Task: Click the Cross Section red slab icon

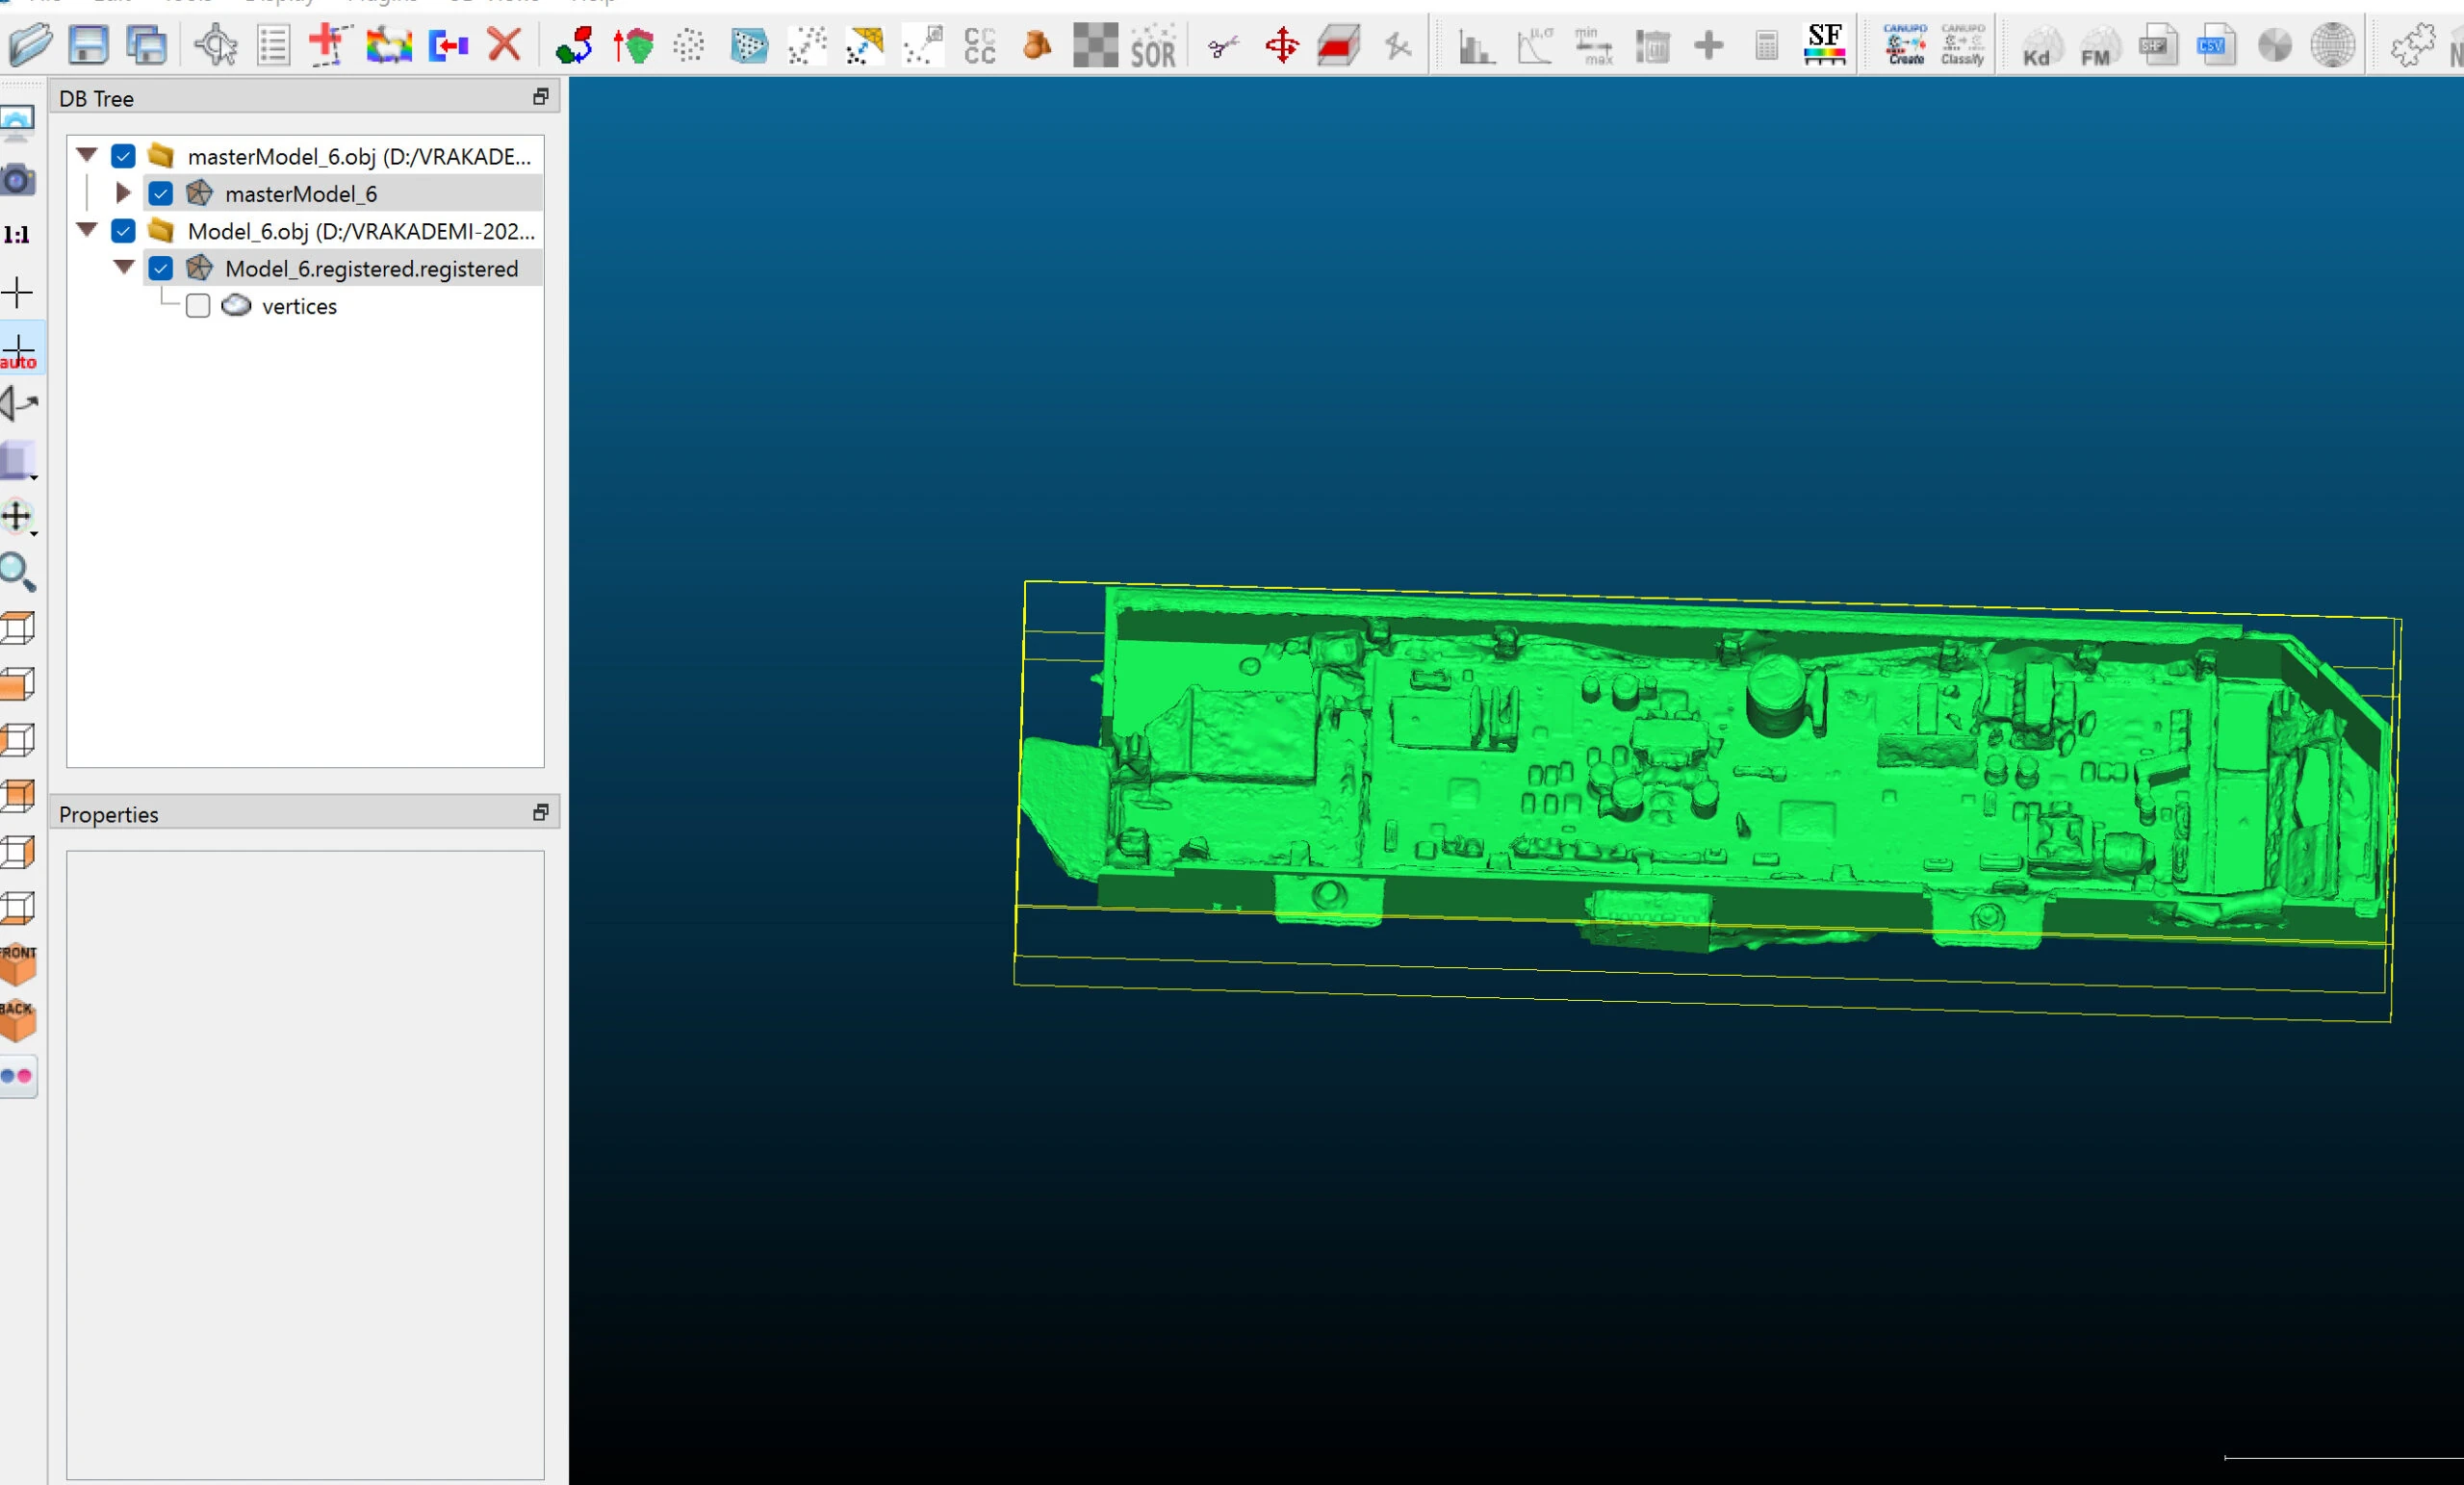Action: (1339, 46)
